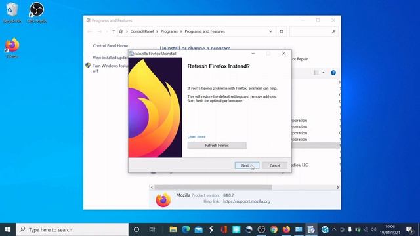Refresh the Programs and Features window
The width and height of the screenshot is (420, 236).
click(282, 31)
